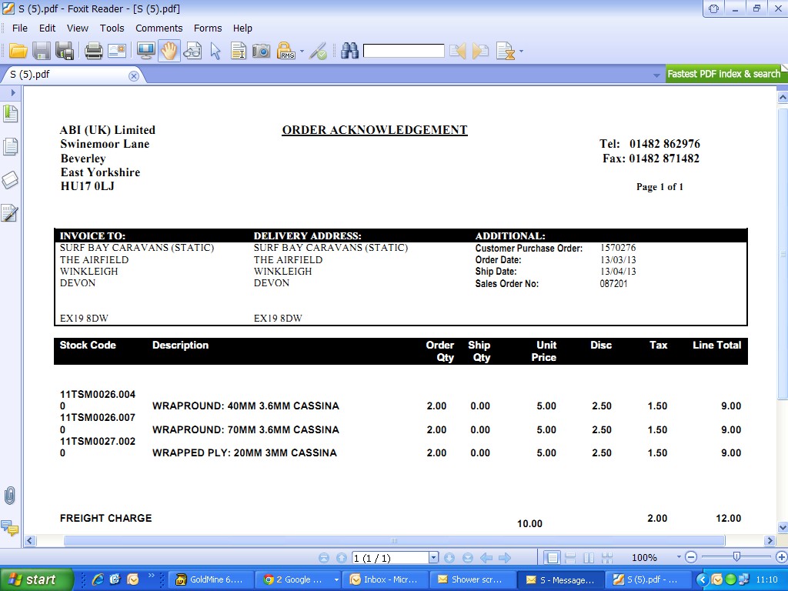
Task: Open the Attachments paperclip panel
Action: (x=10, y=495)
